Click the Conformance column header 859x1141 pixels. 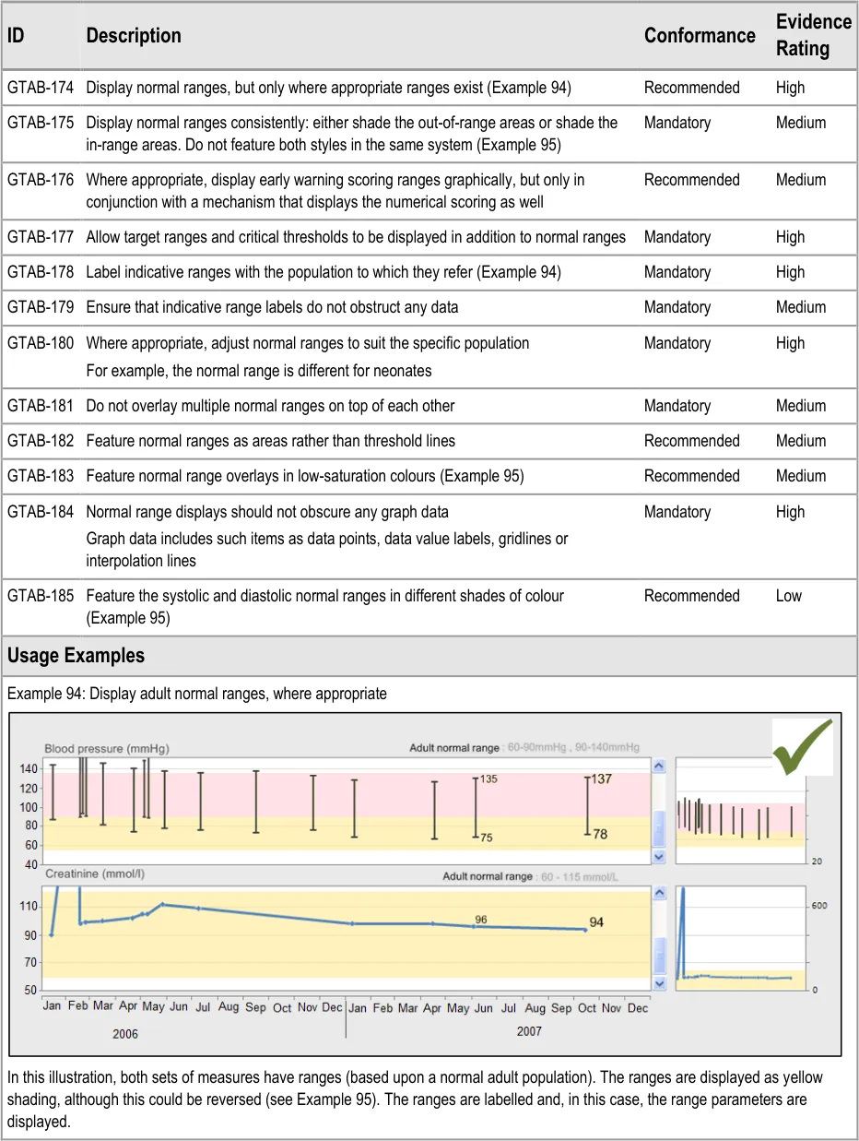699,36
